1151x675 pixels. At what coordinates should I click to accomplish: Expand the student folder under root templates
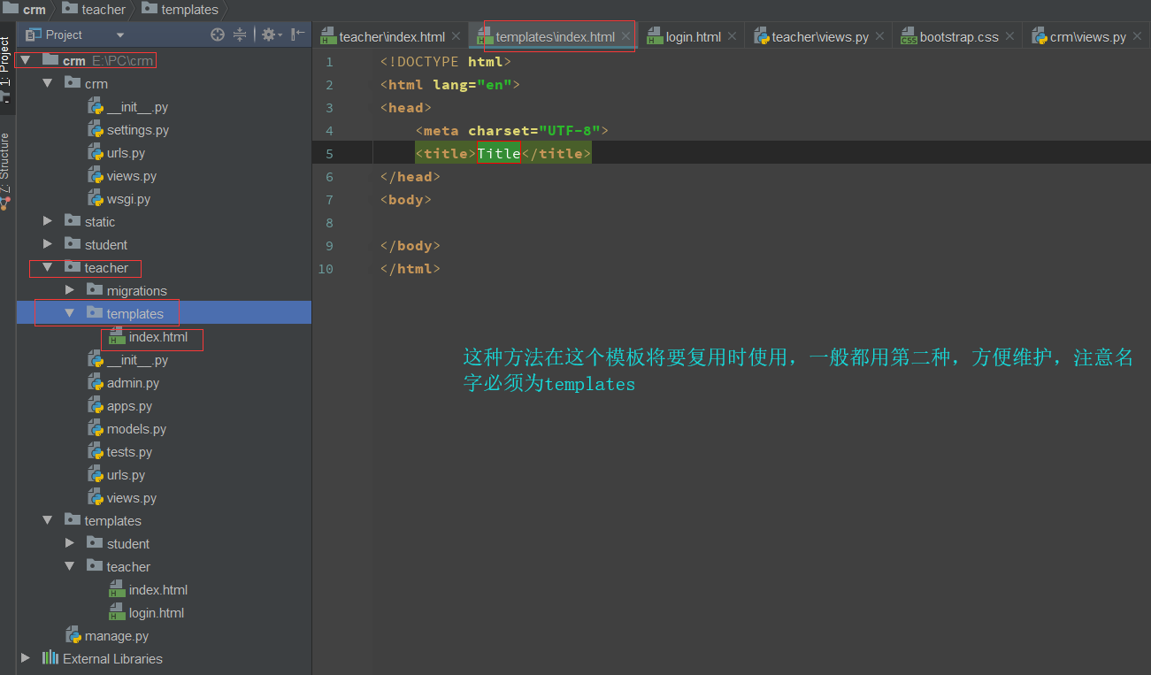70,543
